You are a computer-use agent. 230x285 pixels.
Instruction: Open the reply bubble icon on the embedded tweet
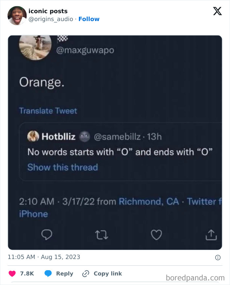[47, 235]
